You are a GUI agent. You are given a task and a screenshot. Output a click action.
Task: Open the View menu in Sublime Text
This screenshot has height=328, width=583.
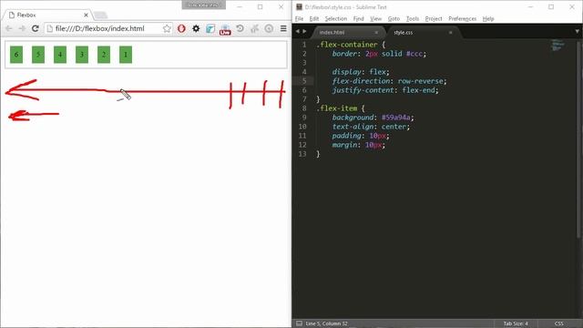coord(375,18)
